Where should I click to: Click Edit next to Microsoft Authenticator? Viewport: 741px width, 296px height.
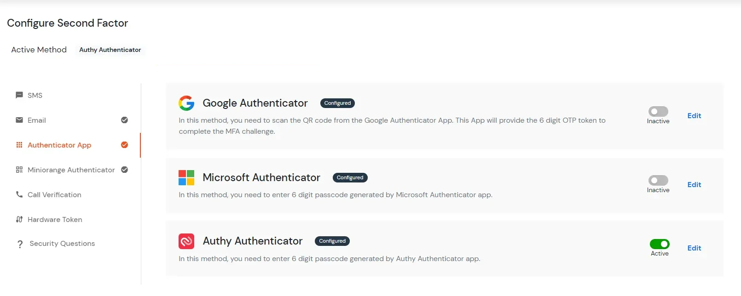(695, 184)
